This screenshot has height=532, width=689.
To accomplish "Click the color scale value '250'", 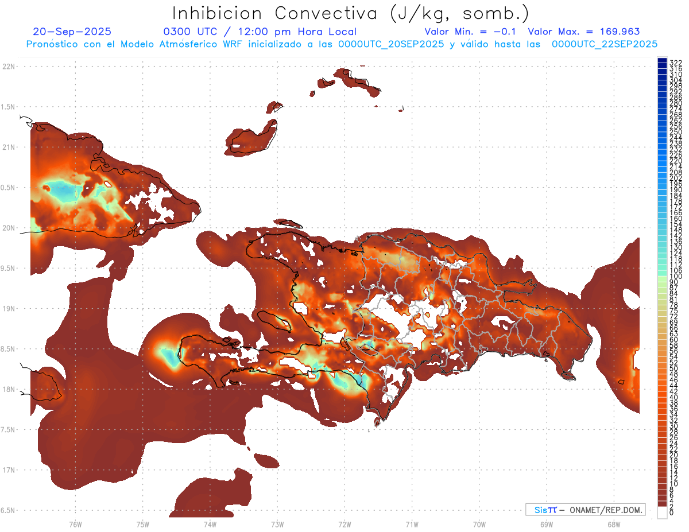I will (675, 132).
